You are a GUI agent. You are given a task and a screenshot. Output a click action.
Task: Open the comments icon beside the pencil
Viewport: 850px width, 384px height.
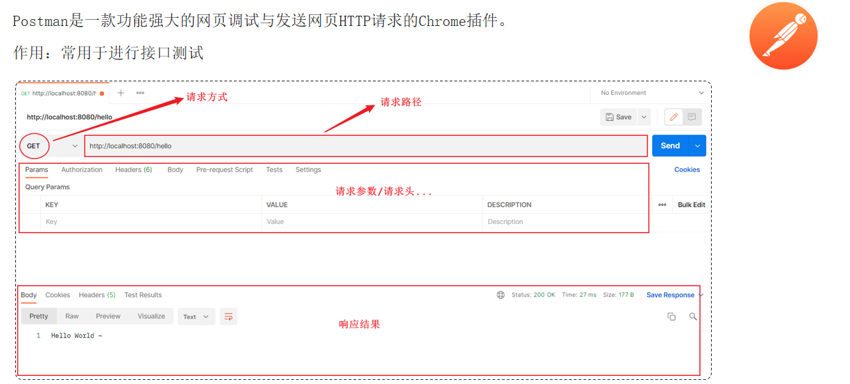point(692,117)
